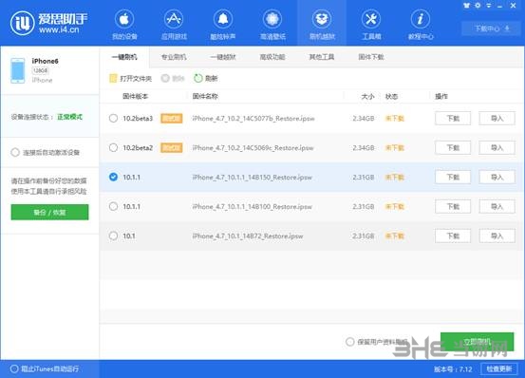This screenshot has width=525, height=378.
Task: Click iPhone_4.7_10.1.1_14B150_Restore.ipsw file name
Action: point(253,178)
